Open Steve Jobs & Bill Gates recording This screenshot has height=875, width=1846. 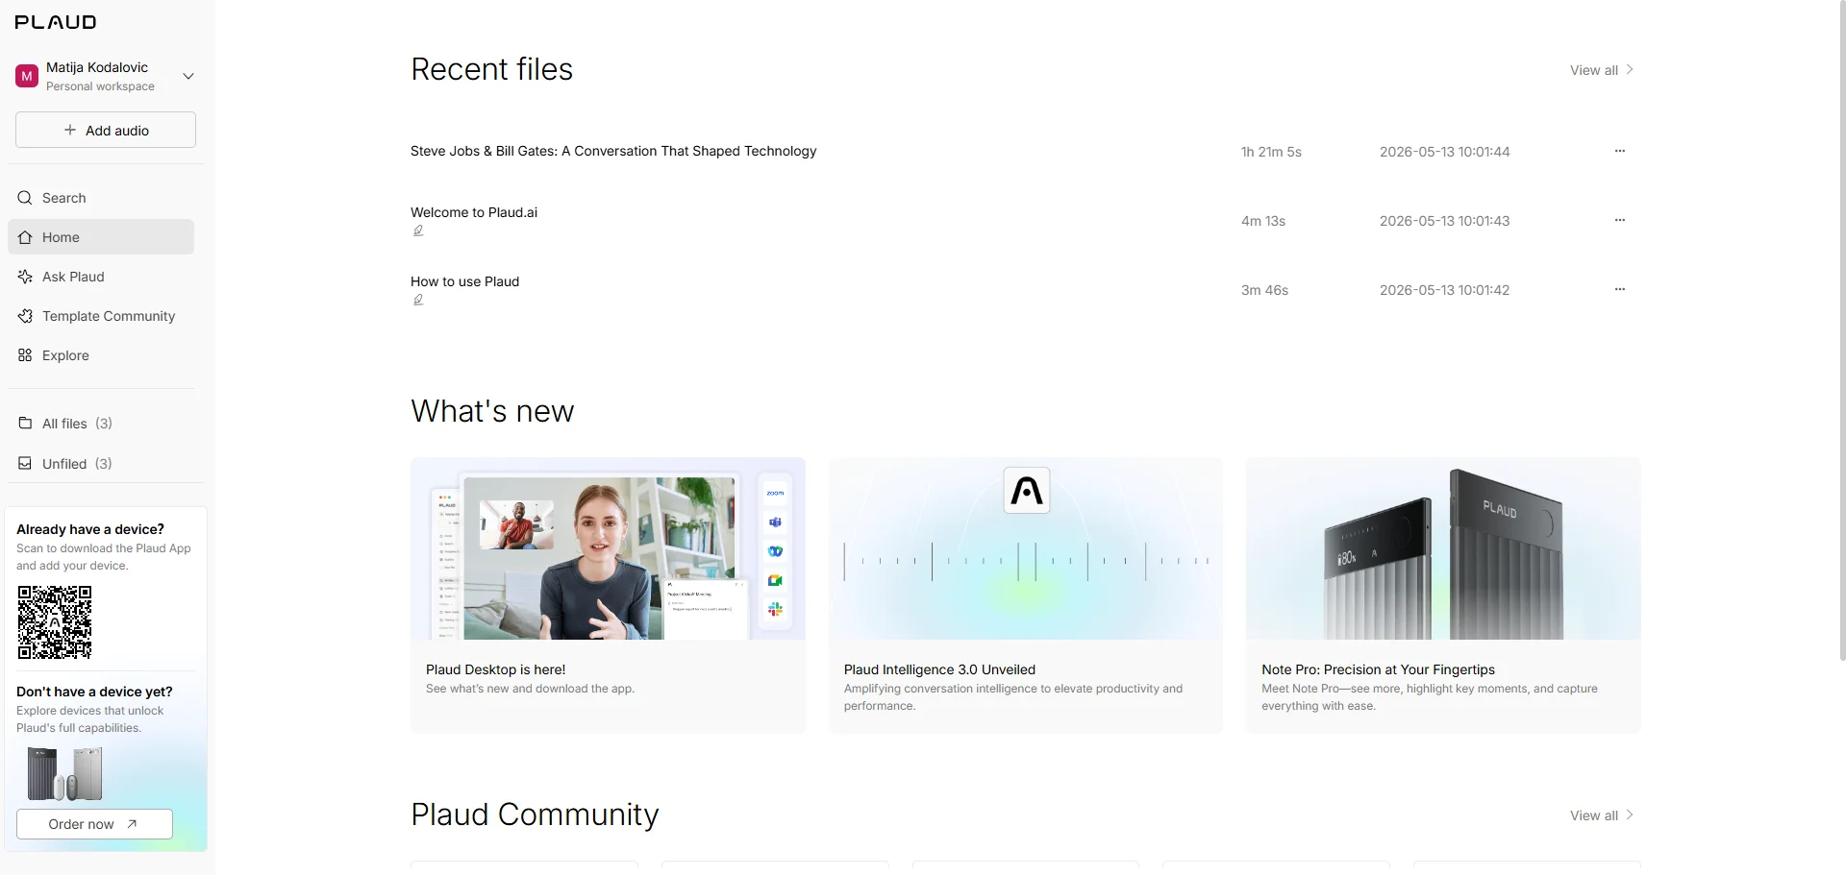pos(613,151)
